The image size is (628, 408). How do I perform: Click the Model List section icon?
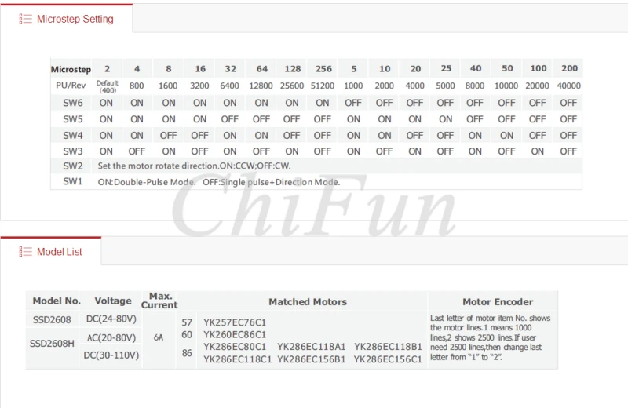click(x=25, y=251)
